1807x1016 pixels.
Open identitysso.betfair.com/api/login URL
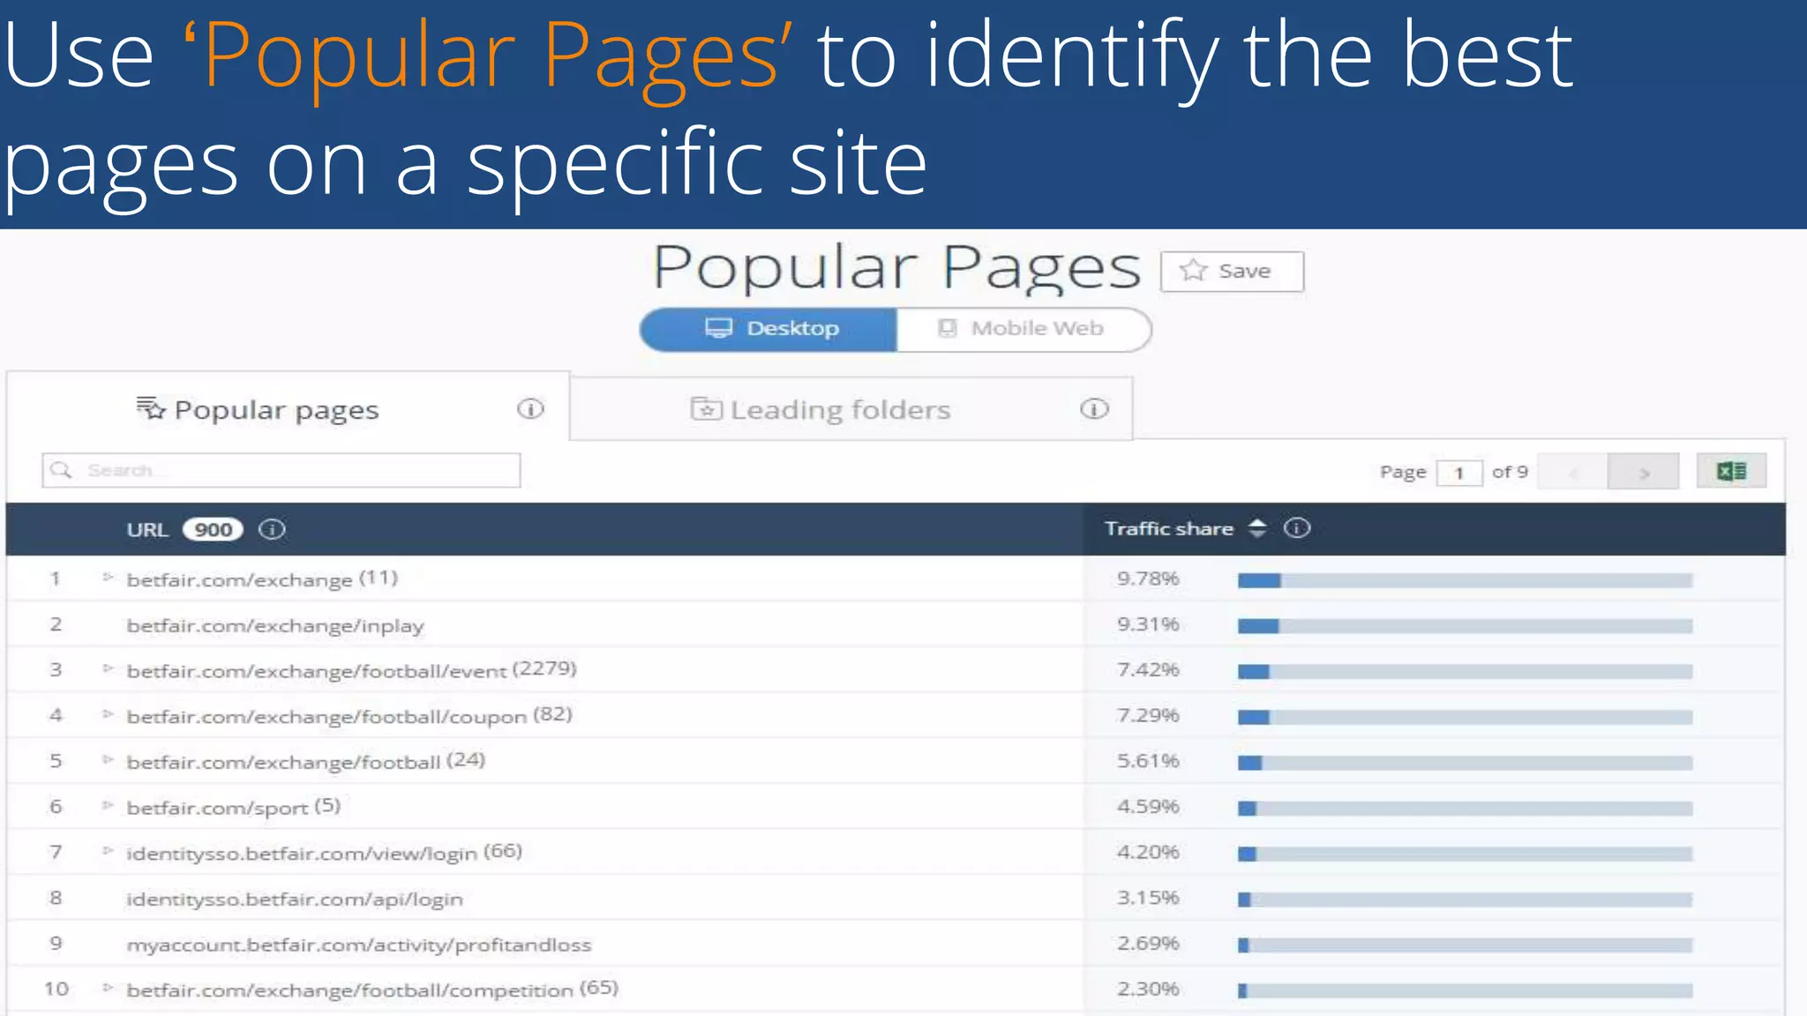point(295,900)
